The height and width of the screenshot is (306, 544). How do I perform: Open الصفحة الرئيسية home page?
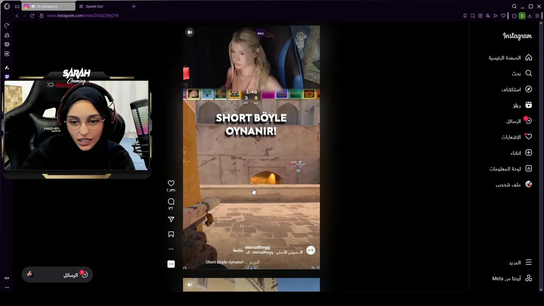(510, 58)
